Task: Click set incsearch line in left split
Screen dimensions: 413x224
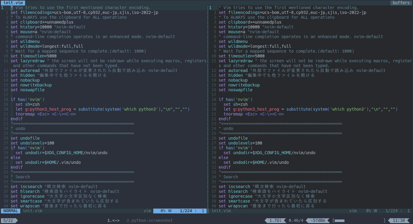Action: coord(54,187)
